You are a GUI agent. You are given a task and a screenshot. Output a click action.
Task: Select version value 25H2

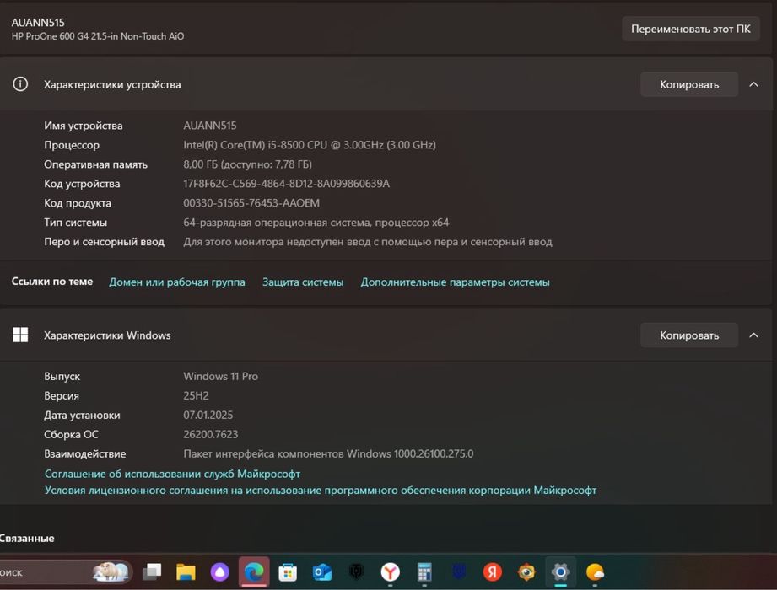click(x=196, y=395)
